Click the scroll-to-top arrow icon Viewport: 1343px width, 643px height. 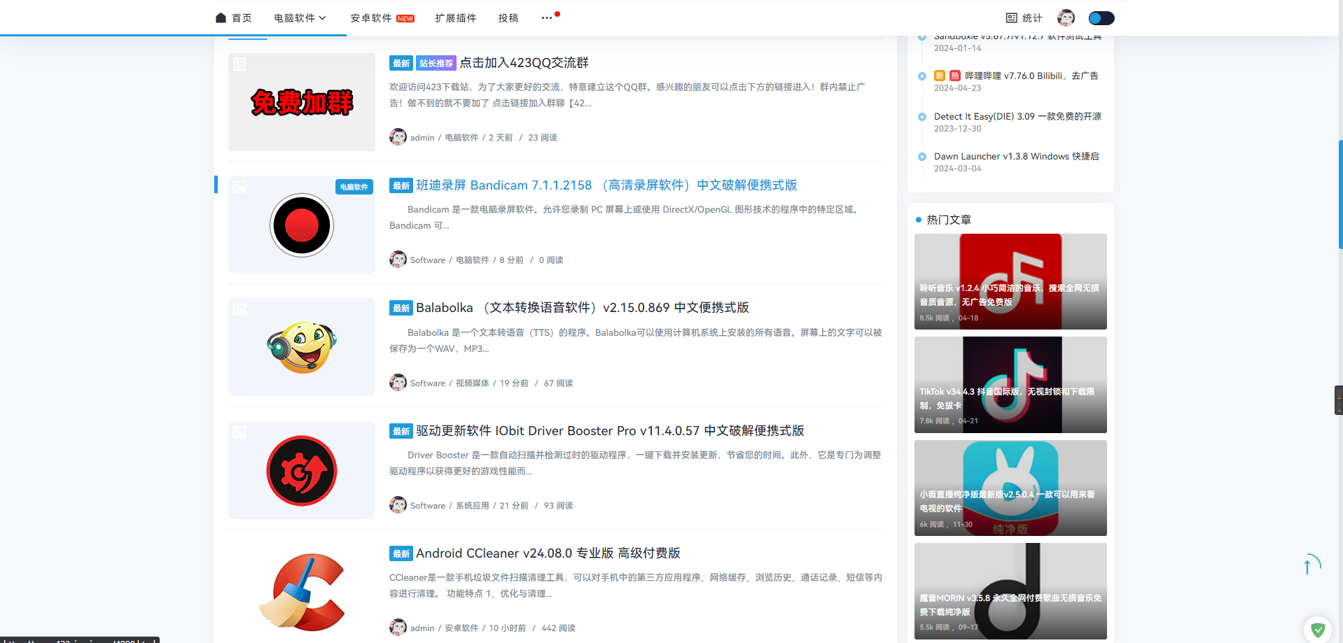tap(1308, 565)
